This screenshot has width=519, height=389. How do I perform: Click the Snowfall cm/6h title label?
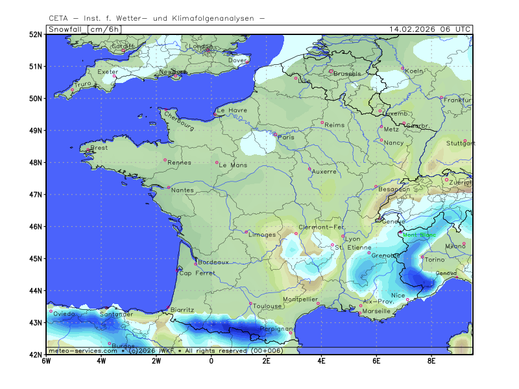click(x=78, y=29)
